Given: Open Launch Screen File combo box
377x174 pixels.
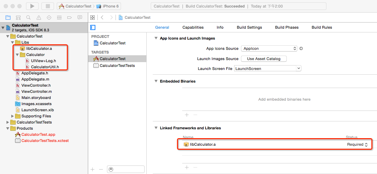Looking at the screenshot, I should 268,68.
